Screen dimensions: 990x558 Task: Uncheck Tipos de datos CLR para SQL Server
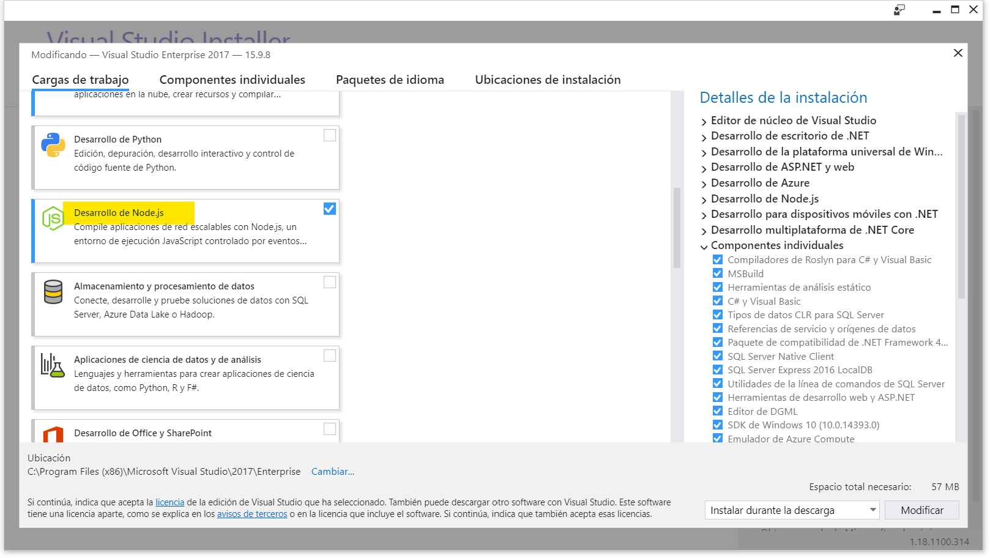coord(718,314)
